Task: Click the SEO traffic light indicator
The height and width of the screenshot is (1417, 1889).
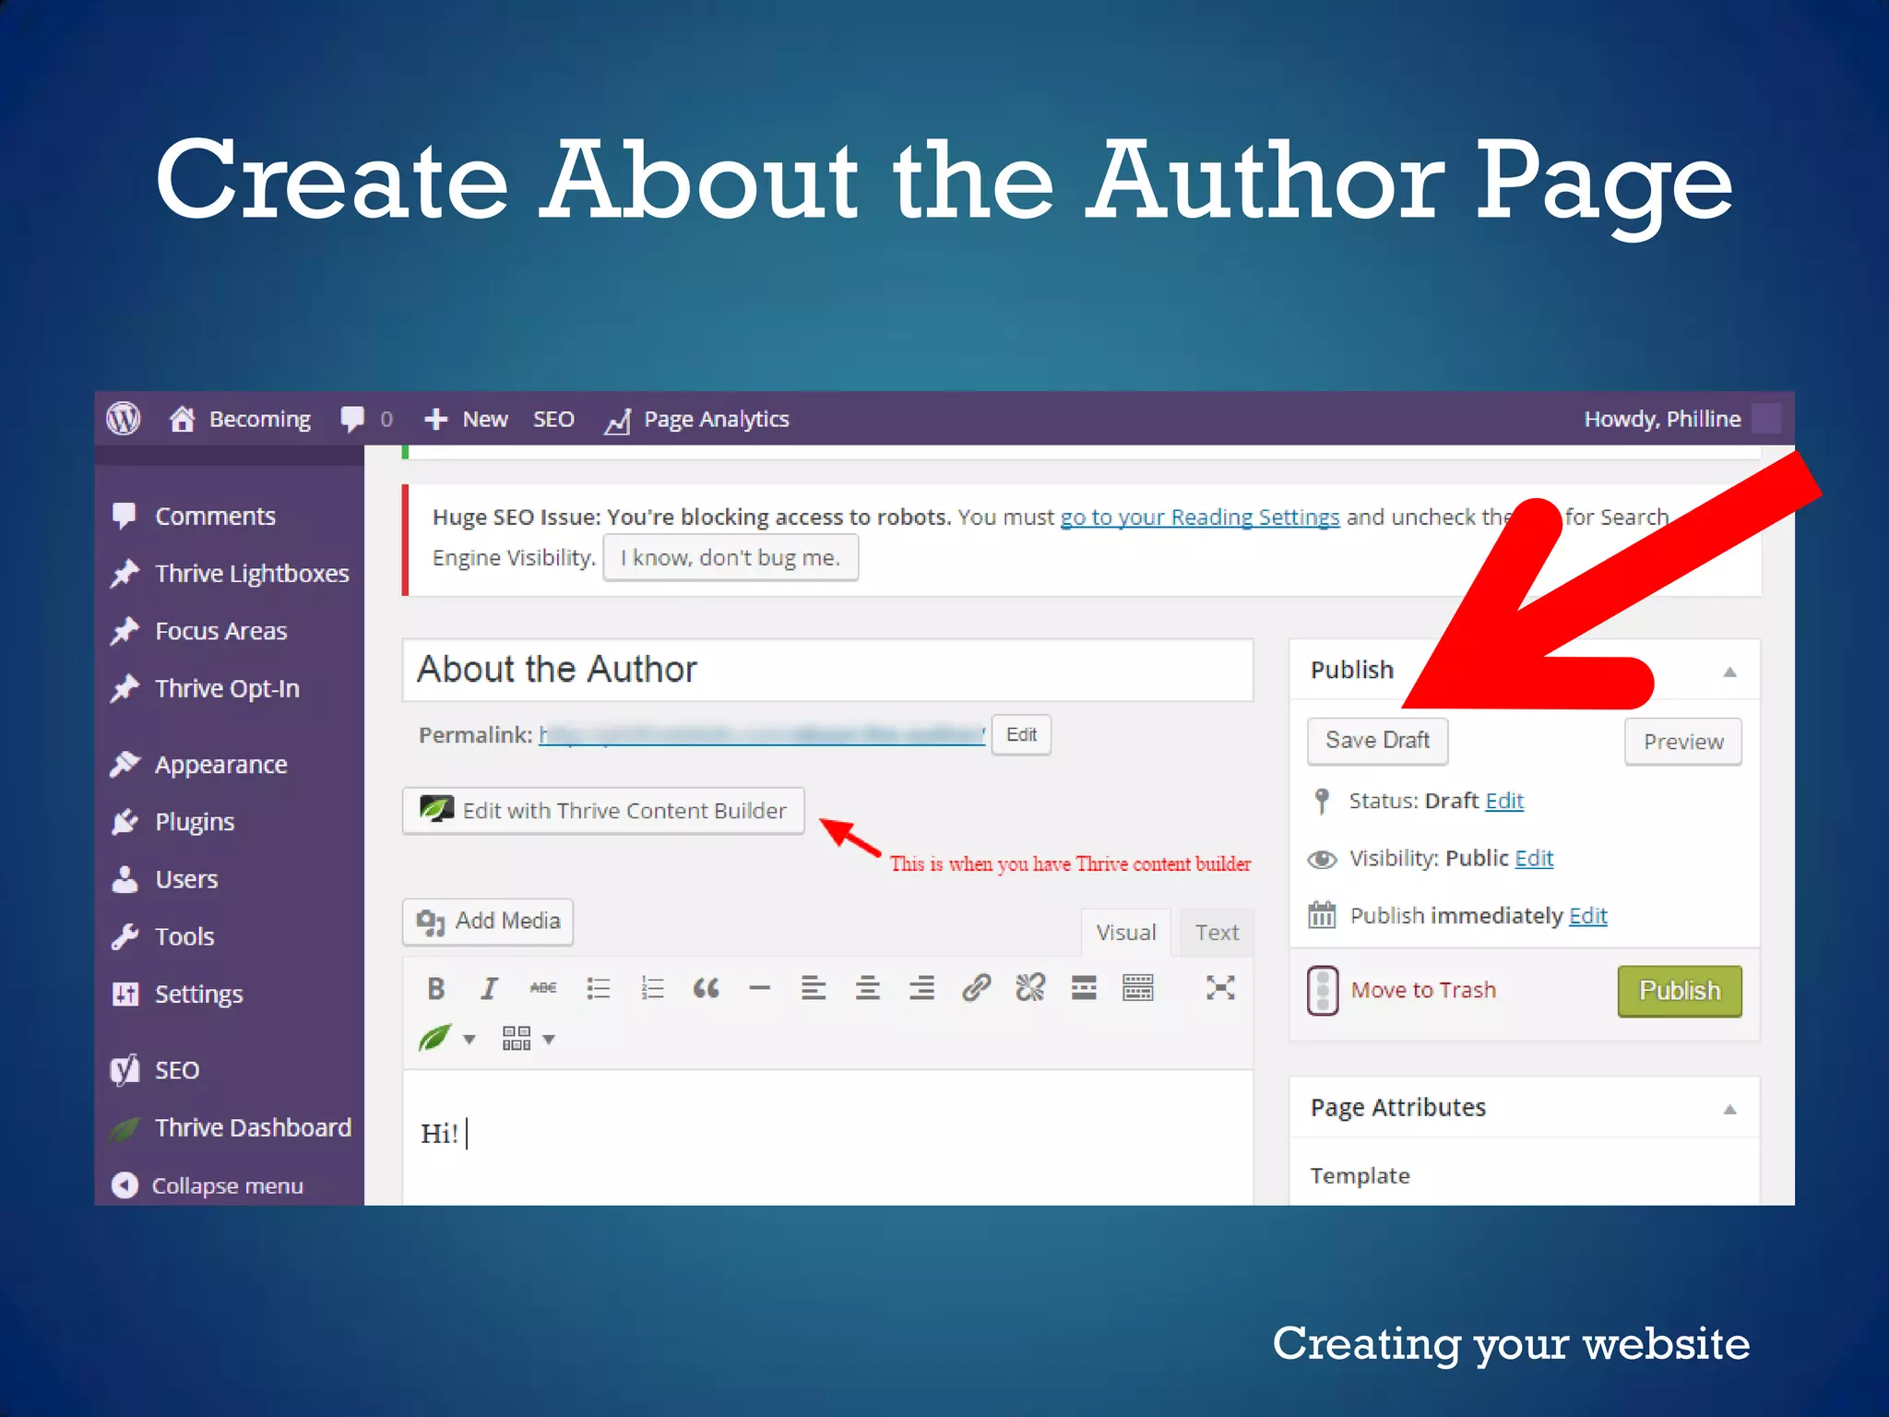Action: pyautogui.click(x=1322, y=990)
